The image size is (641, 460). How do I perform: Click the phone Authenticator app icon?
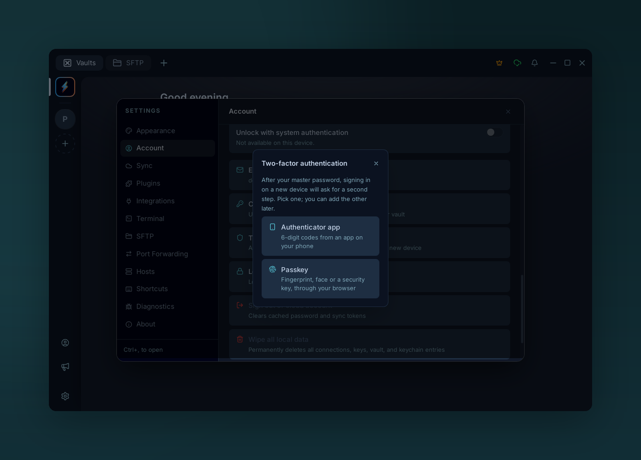(272, 227)
